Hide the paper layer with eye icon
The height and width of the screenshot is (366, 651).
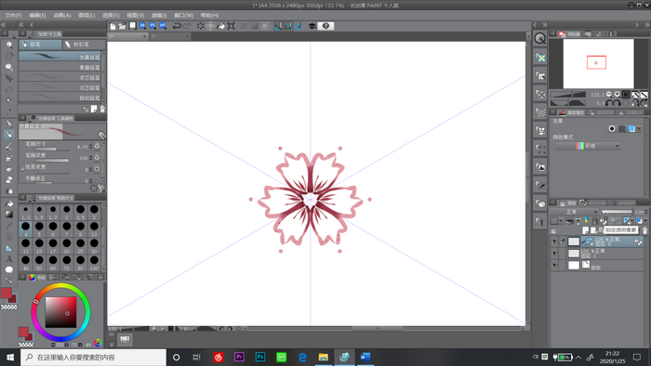click(x=554, y=265)
